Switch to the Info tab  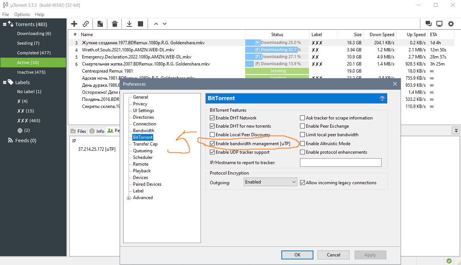[x=97, y=131]
